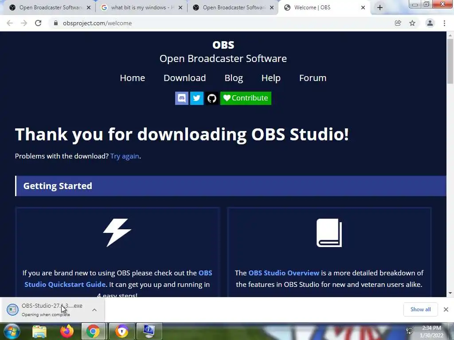Click the 'Try again' download link

[125, 156]
